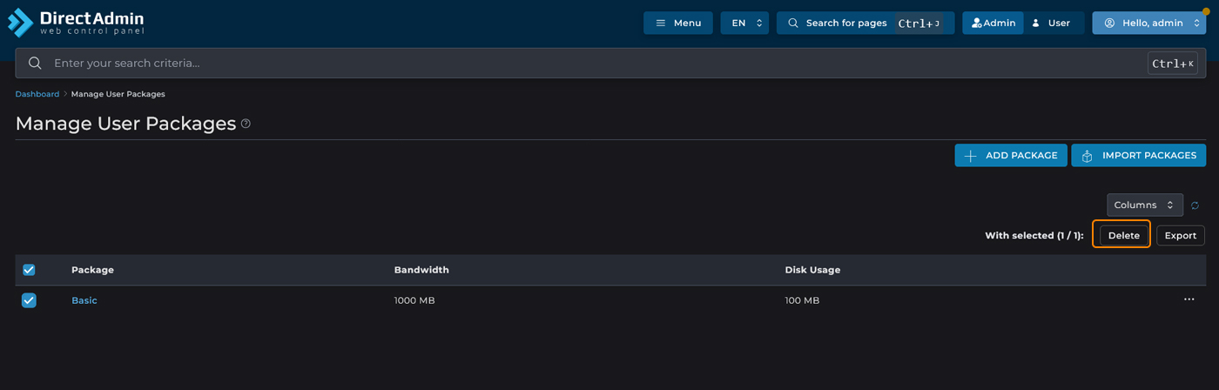
Task: Click the DirectAdmin logo icon
Action: pos(20,23)
